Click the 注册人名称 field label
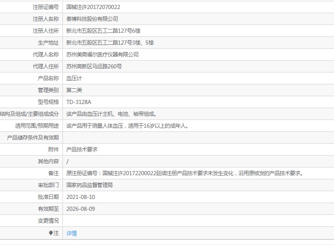Viewport: 334px width, 246px height. tap(46, 19)
